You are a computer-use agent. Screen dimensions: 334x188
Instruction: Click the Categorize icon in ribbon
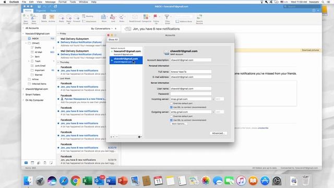pos(146,17)
